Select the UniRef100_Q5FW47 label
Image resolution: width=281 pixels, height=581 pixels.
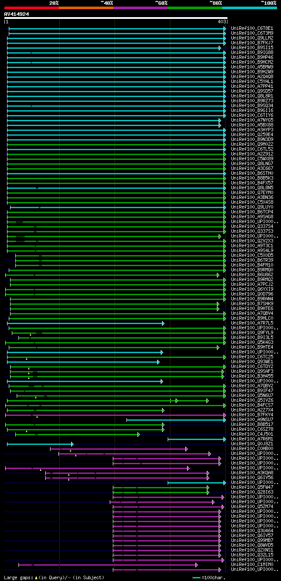[252, 487]
